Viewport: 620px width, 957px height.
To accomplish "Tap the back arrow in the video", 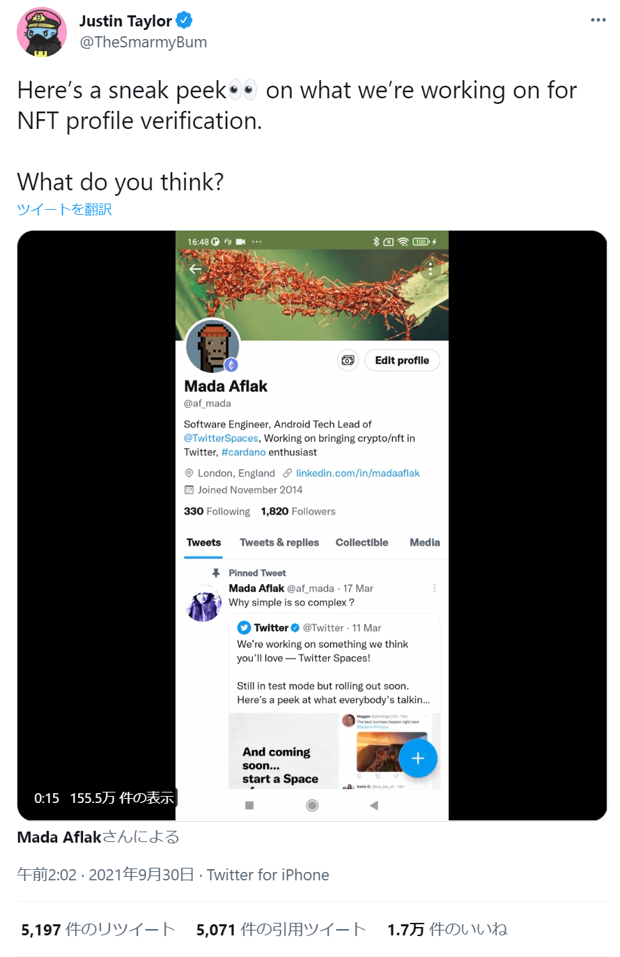I will [x=196, y=269].
